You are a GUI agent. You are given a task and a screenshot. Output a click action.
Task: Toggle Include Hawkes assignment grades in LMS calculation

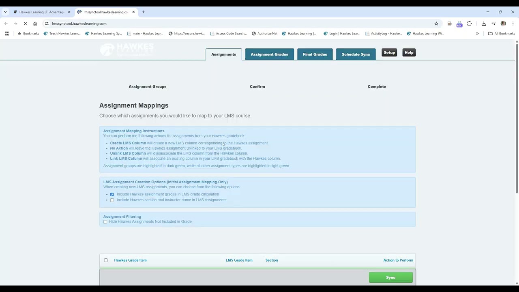[112, 194]
